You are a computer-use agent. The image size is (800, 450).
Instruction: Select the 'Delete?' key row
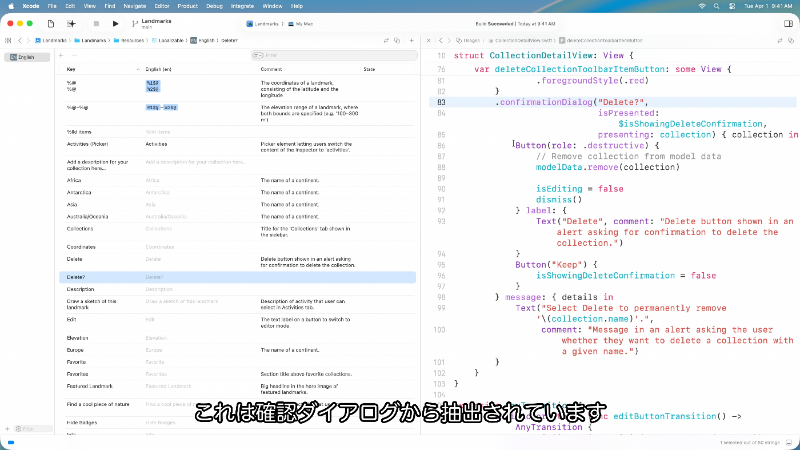click(x=238, y=277)
